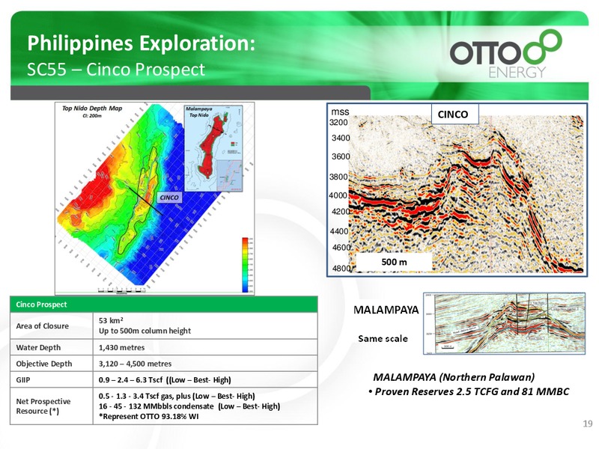Click the CINCO label above seismic section
Screen dimensions: 599x449
point(453,114)
